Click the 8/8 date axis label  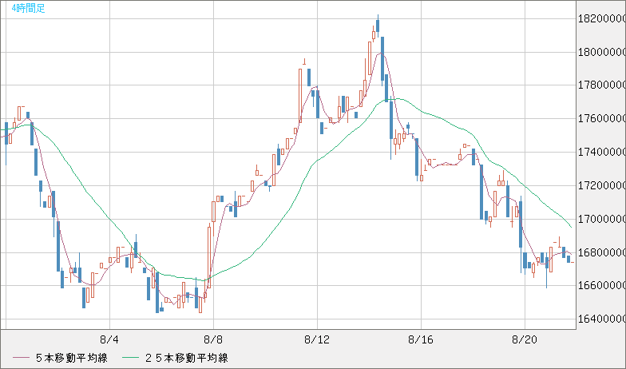click(x=213, y=340)
